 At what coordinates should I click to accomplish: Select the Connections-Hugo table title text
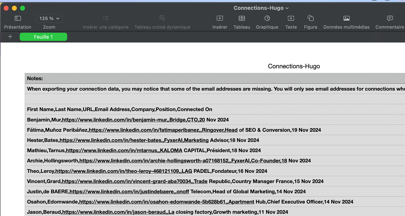pos(294,66)
